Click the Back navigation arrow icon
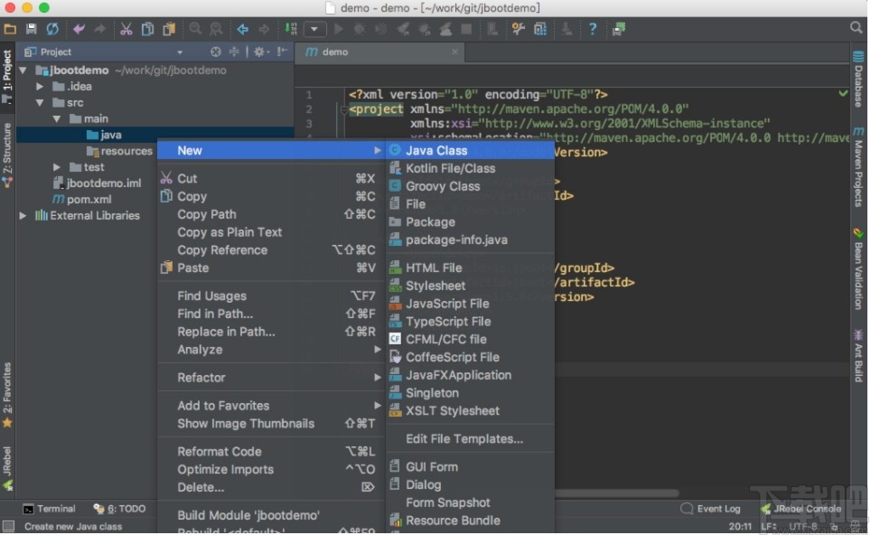The image size is (871, 535). coord(243,29)
